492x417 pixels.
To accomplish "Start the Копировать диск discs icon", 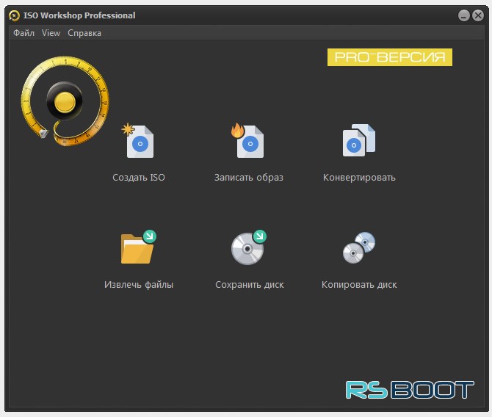I will tap(359, 247).
